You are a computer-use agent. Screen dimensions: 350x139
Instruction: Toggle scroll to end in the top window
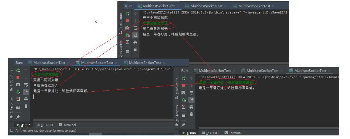(135, 35)
